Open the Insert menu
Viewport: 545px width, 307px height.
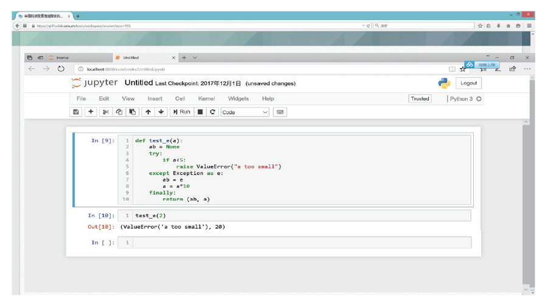[x=154, y=98]
